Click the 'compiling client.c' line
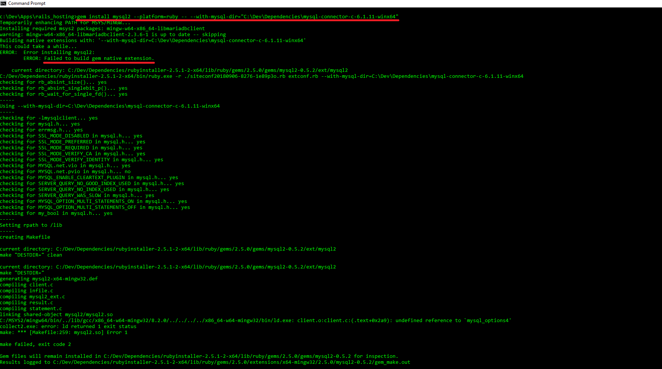 coord(27,284)
